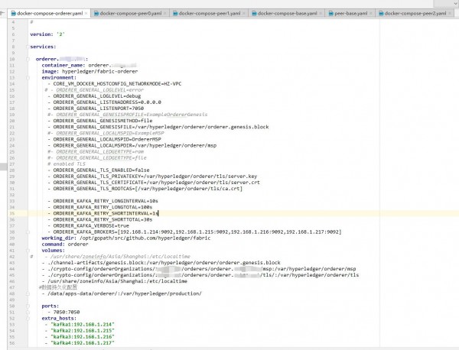Click fold marker beside 7050:7050 line
The height and width of the screenshot is (350, 459).
(x=28, y=313)
